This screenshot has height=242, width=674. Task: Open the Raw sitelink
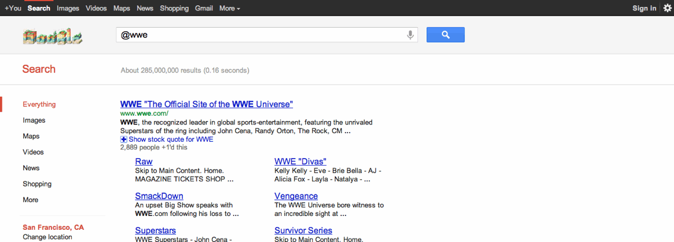coord(144,162)
